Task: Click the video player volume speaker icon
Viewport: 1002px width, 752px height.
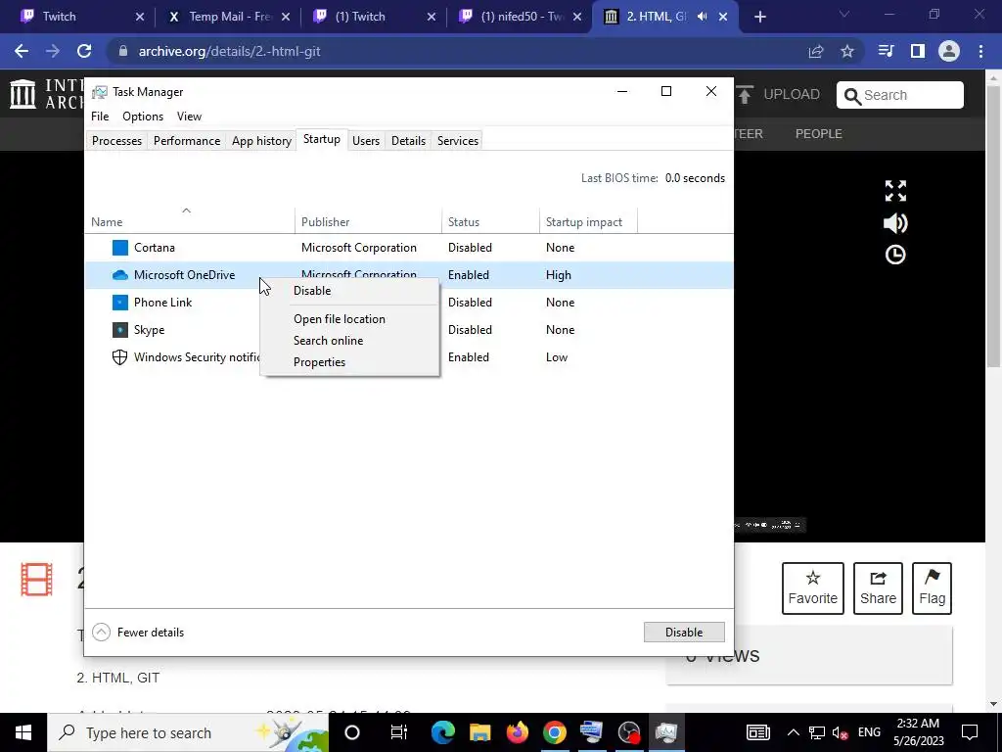Action: pyautogui.click(x=895, y=223)
